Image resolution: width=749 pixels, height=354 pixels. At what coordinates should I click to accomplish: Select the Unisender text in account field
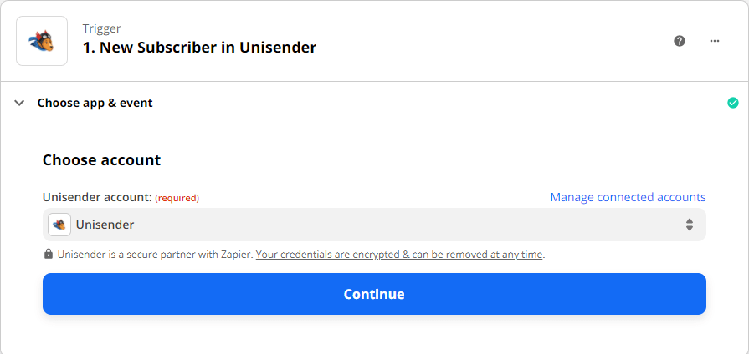tap(105, 225)
